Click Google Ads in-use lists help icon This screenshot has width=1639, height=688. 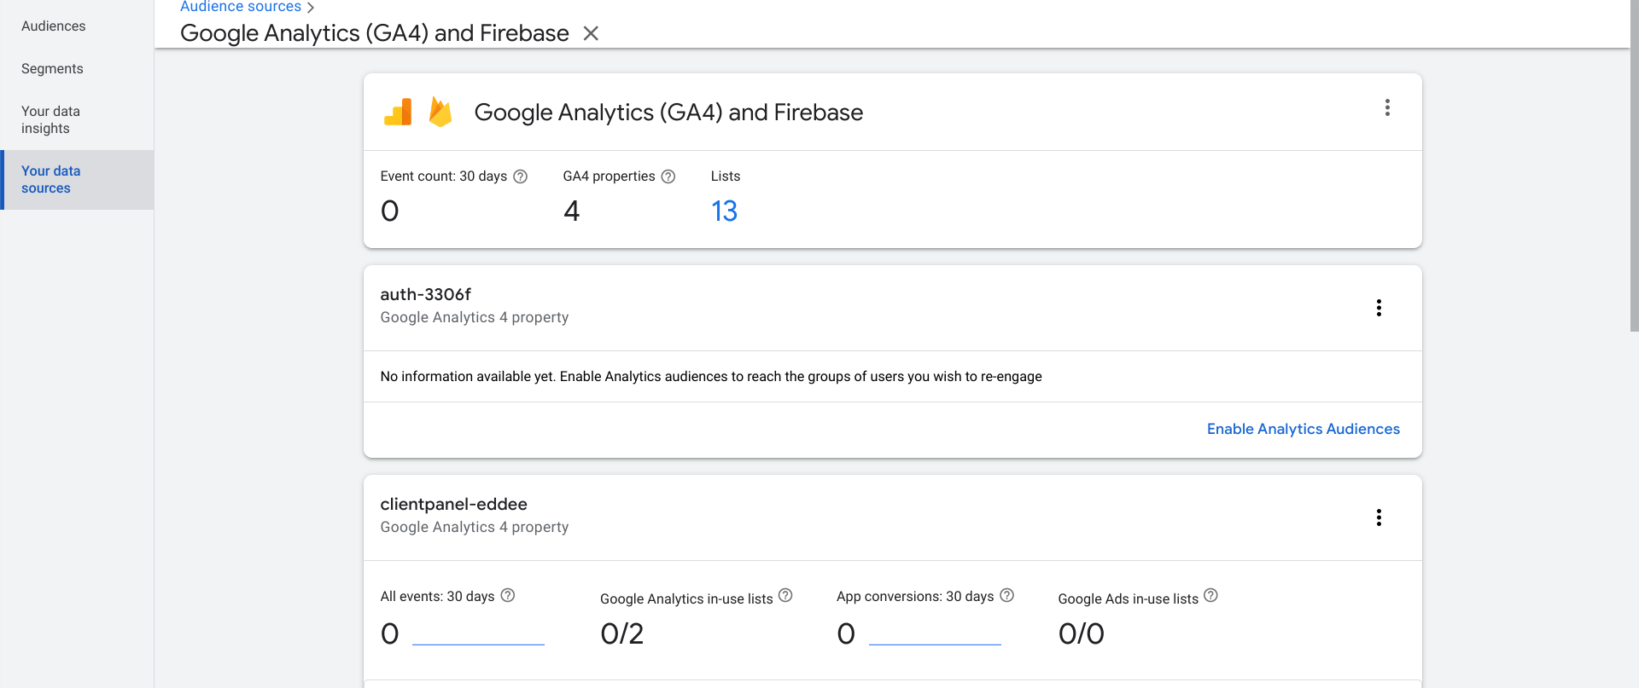(1210, 596)
